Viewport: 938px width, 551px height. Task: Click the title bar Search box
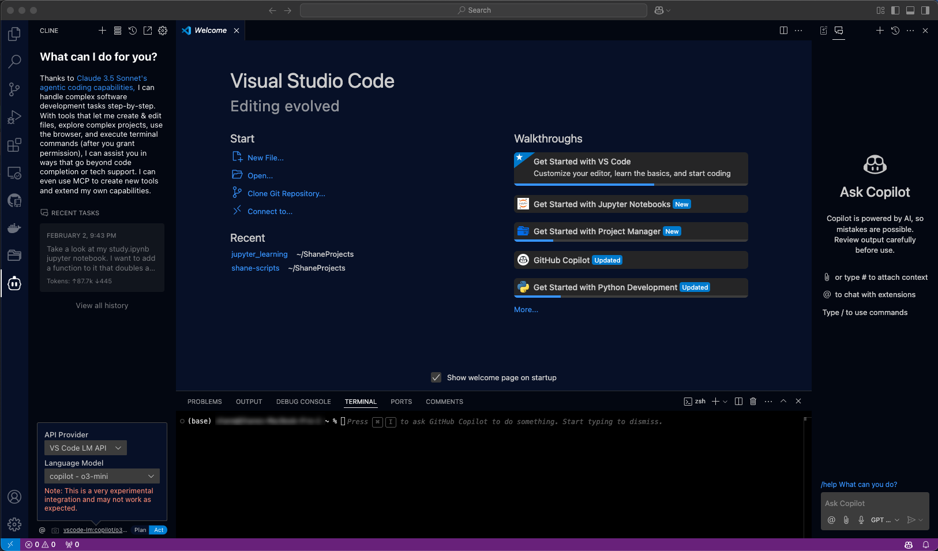[474, 10]
